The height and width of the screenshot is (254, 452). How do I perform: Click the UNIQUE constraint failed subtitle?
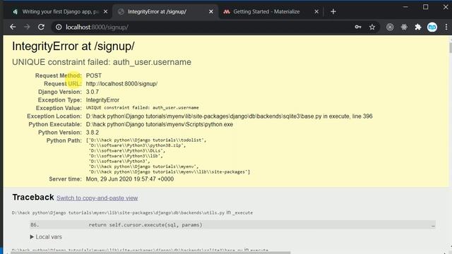coord(102,62)
